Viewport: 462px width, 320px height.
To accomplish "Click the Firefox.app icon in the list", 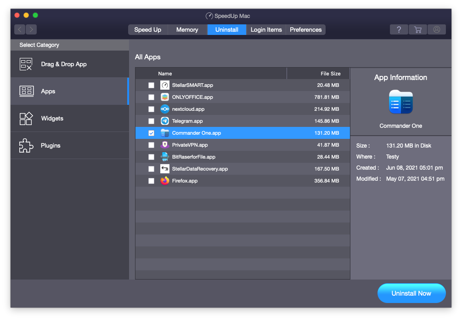I will point(165,181).
